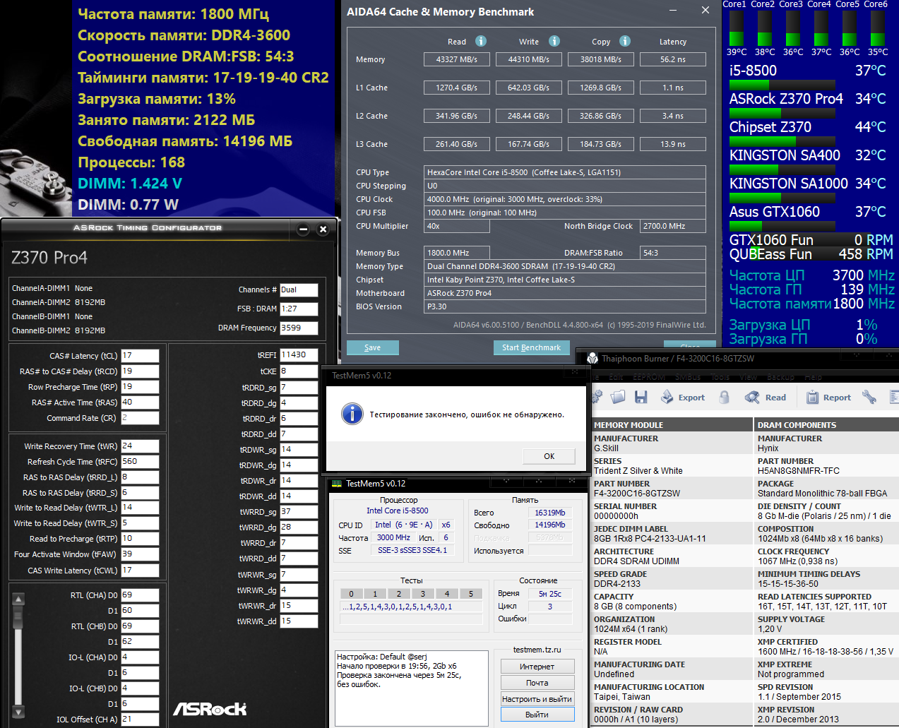
Task: Select test cell 3 in TestMem5 Тесты
Action: 423,594
